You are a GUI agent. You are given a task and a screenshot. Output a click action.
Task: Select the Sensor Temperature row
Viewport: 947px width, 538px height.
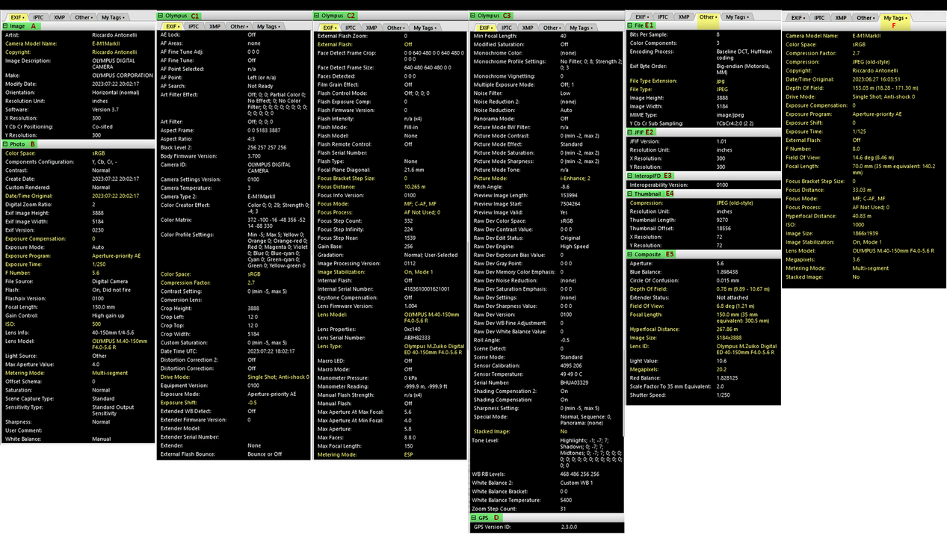547,374
